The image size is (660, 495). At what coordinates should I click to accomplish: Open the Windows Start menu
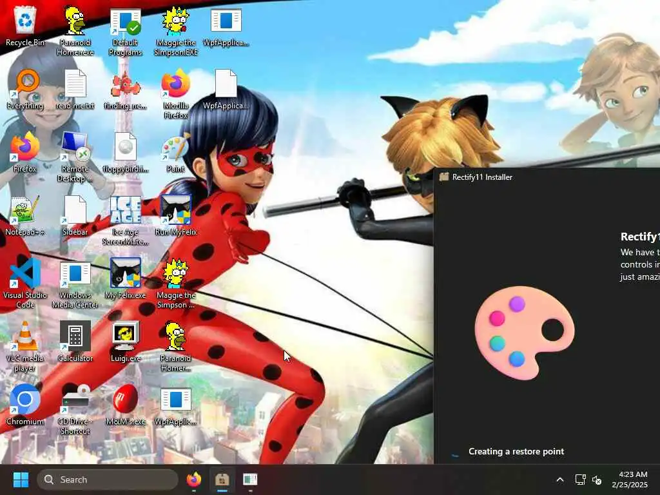(21, 480)
